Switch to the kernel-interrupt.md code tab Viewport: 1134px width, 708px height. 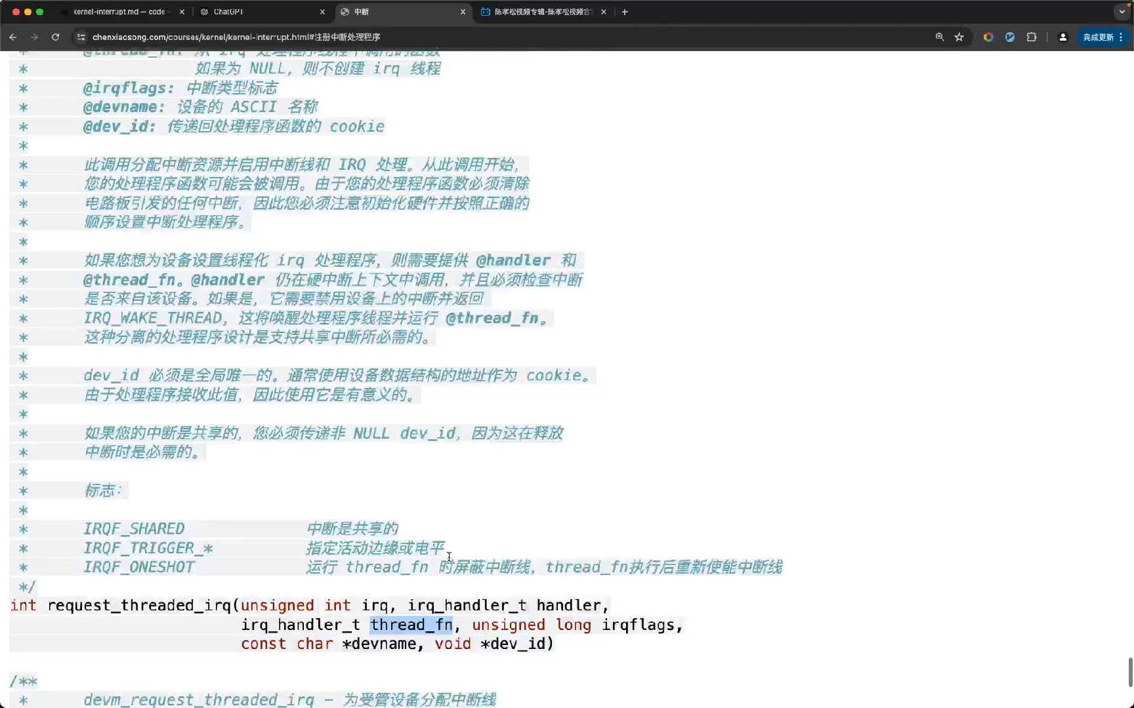click(x=118, y=12)
